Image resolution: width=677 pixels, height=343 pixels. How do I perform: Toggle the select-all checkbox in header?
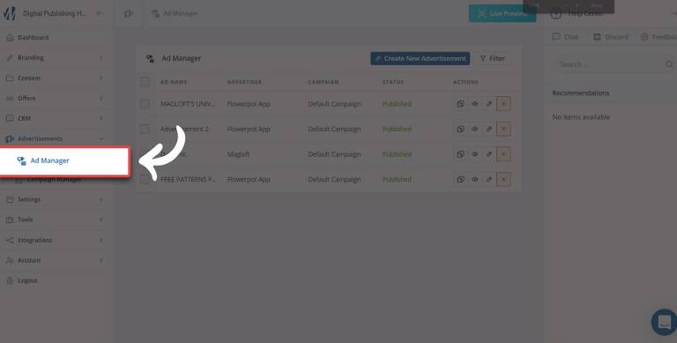point(145,82)
